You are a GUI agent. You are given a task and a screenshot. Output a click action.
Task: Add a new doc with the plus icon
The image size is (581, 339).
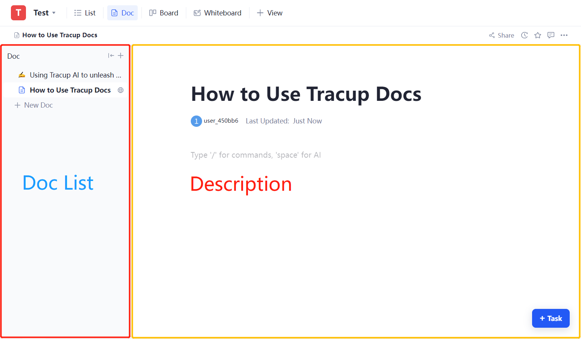tap(120, 55)
